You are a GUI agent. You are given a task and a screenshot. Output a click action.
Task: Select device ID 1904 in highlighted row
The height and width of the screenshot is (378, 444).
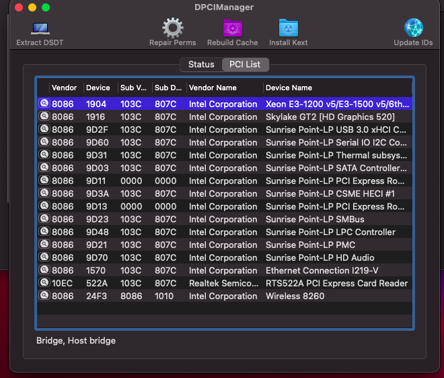pos(96,104)
